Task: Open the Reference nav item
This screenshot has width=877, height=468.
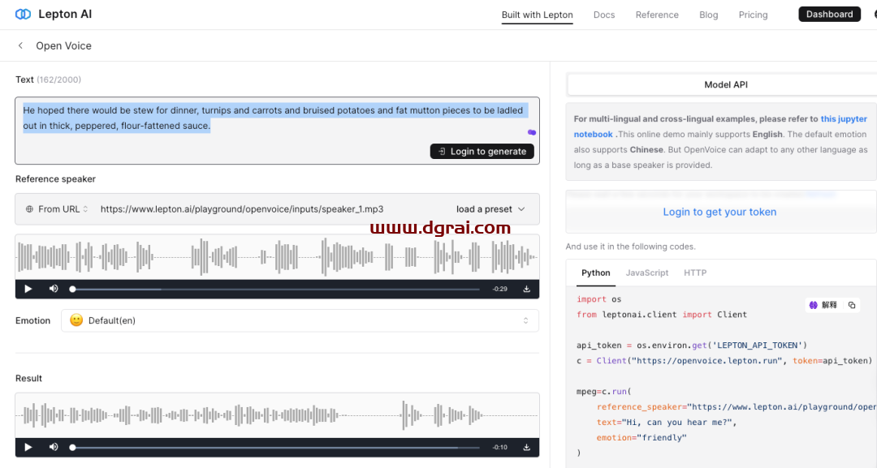Action: point(657,15)
